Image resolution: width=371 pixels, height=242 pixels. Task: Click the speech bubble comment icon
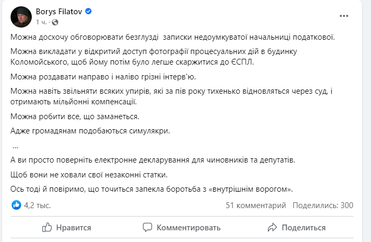coord(148,228)
